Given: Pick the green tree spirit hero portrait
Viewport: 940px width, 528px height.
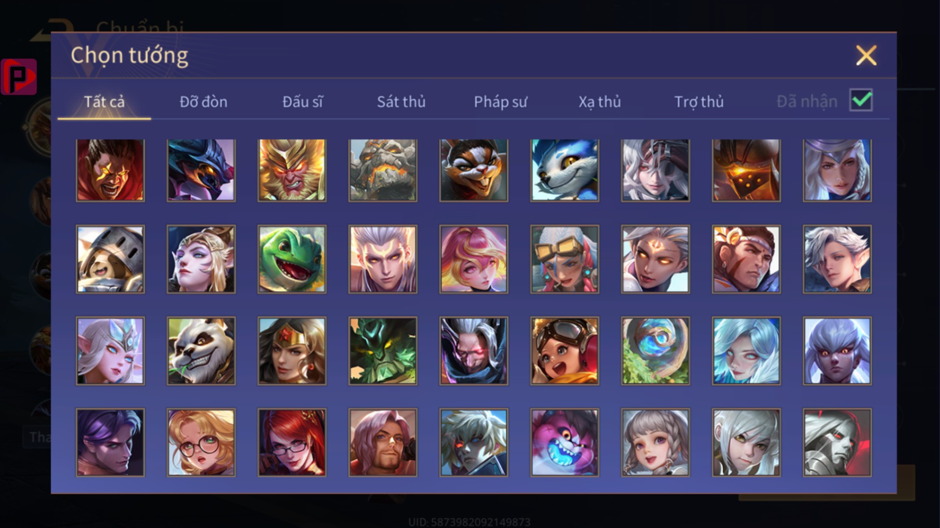Looking at the screenshot, I should pyautogui.click(x=383, y=351).
